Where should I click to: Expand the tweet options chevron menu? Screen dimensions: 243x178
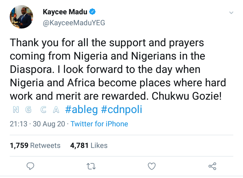tap(231, 13)
